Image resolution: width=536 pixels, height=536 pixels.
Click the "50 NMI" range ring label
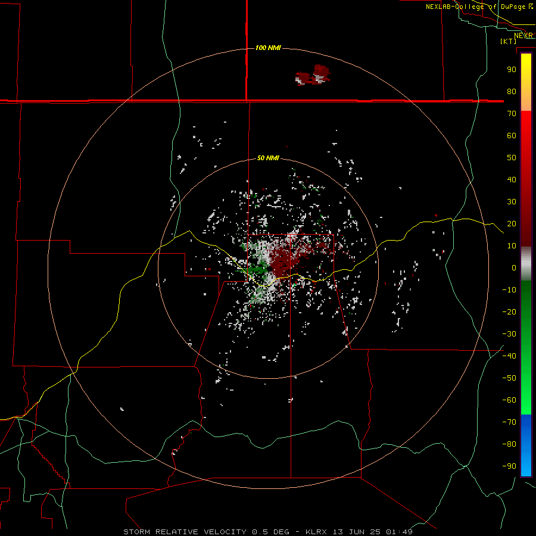[268, 158]
